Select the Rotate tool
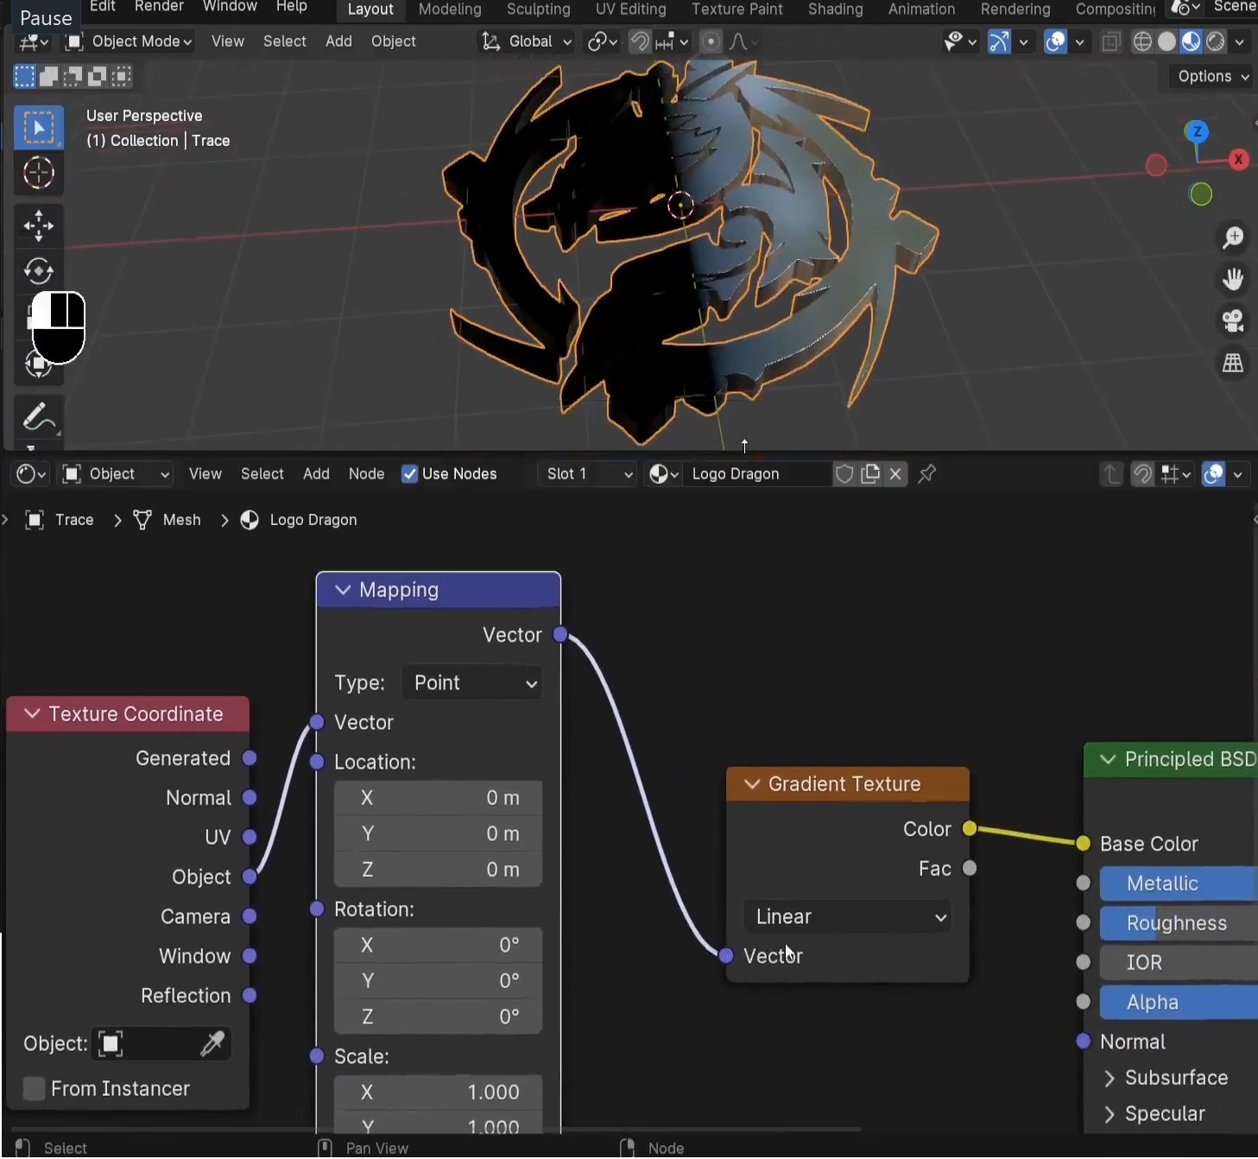The width and height of the screenshot is (1258, 1159). coord(38,271)
